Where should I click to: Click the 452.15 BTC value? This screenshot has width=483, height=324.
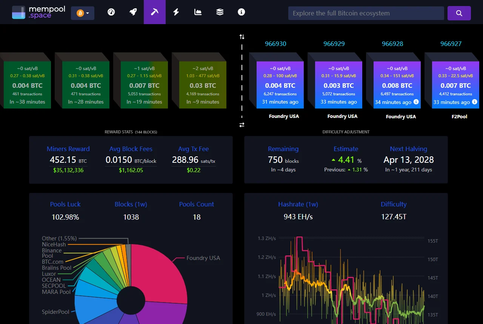pos(68,160)
